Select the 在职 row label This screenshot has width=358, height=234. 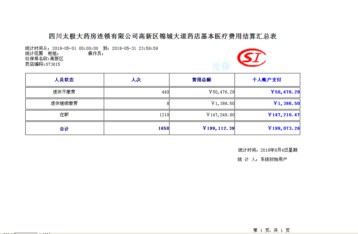click(x=64, y=115)
